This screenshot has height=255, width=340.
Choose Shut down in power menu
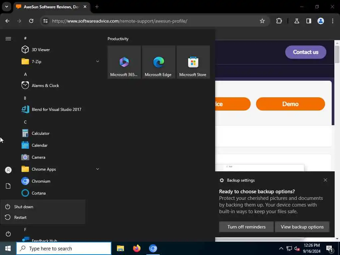[x=43, y=207]
